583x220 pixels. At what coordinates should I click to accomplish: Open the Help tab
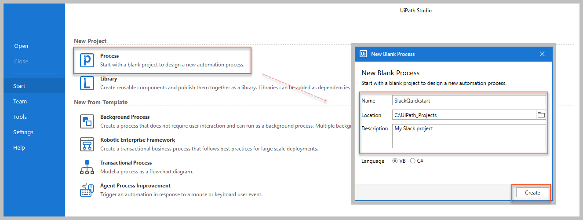19,147
